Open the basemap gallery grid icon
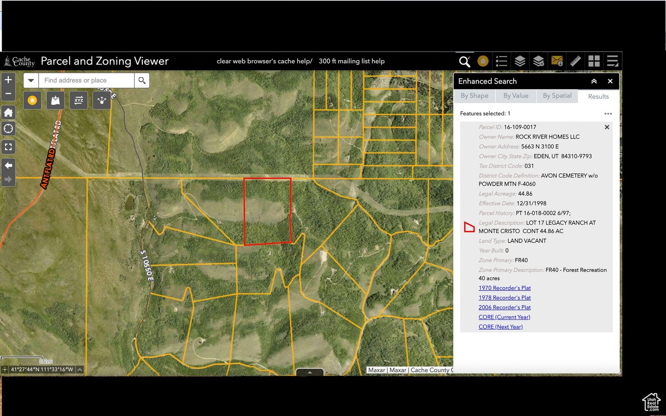666x416 pixels. (x=594, y=61)
